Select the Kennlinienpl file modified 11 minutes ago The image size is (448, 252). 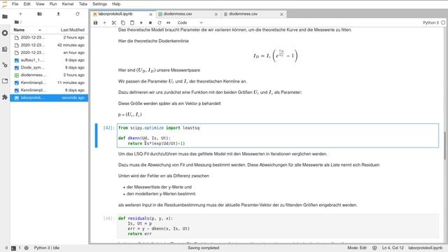point(49,83)
